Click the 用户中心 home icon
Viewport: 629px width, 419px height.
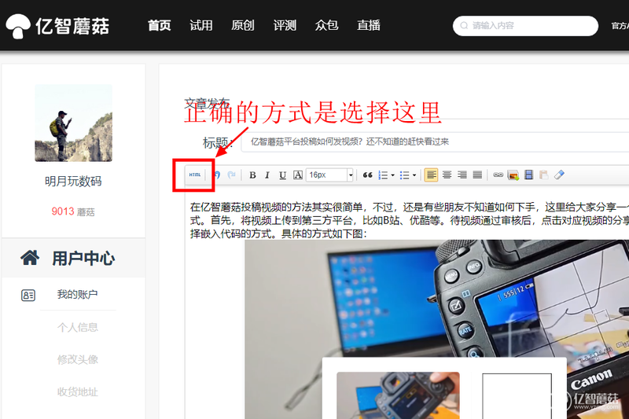(30, 257)
